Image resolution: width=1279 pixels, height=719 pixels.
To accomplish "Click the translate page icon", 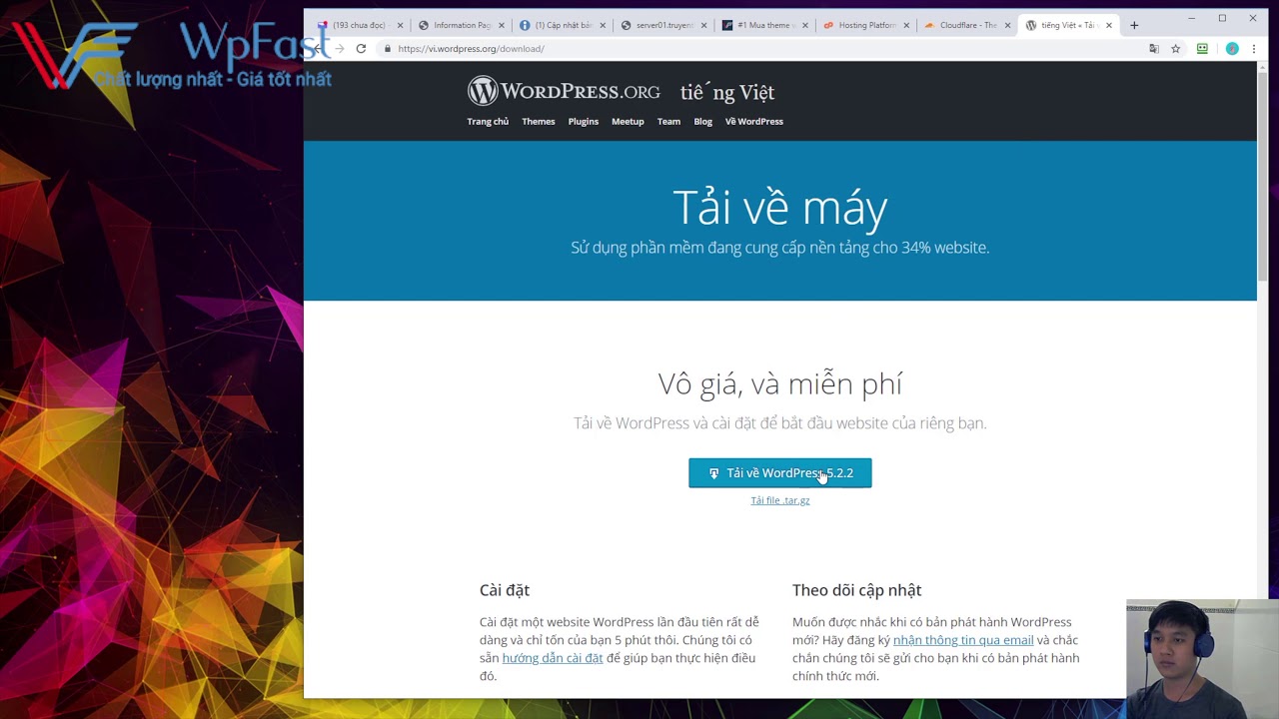I will 1154,48.
